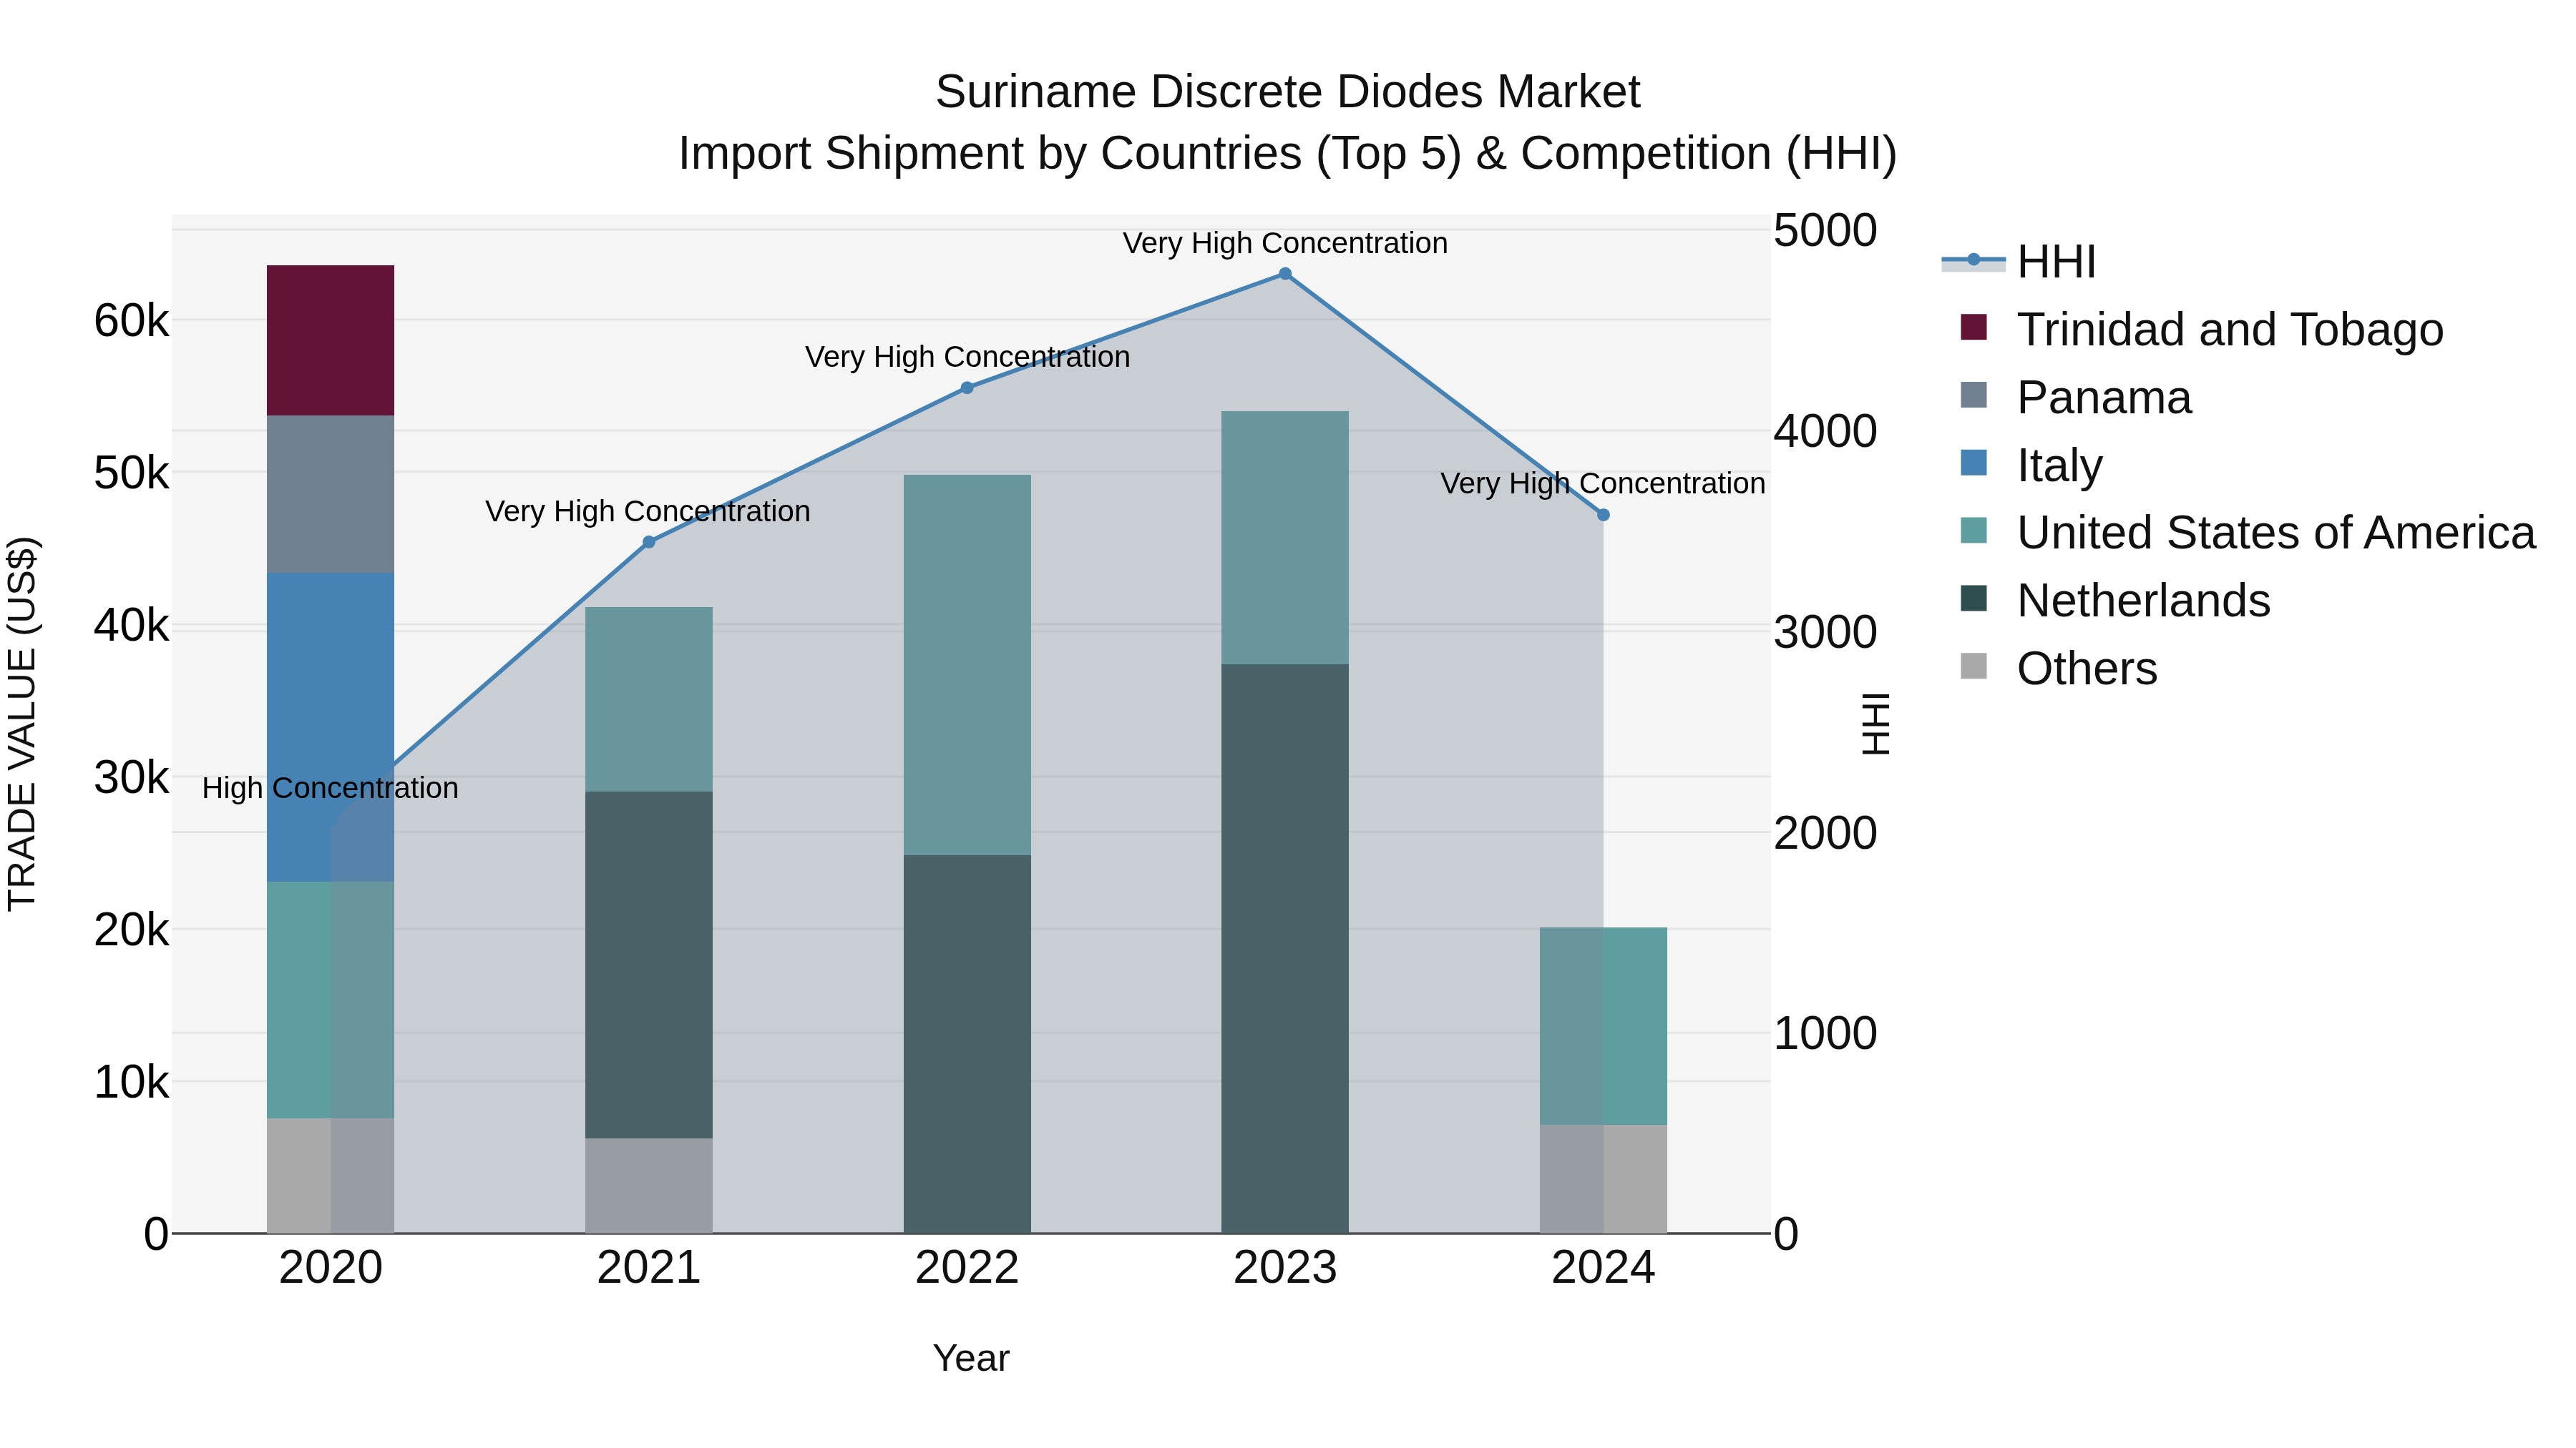Screen dimensions: 2576x1448
Task: Click the 2022 x-axis tick label
Action: [967, 1268]
